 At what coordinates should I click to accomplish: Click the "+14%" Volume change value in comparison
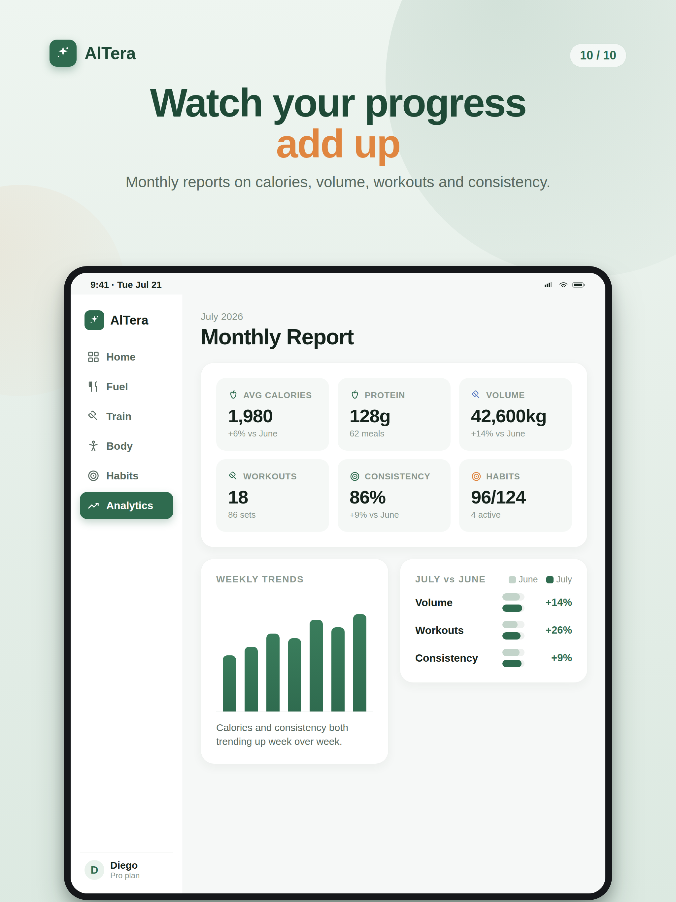click(558, 602)
